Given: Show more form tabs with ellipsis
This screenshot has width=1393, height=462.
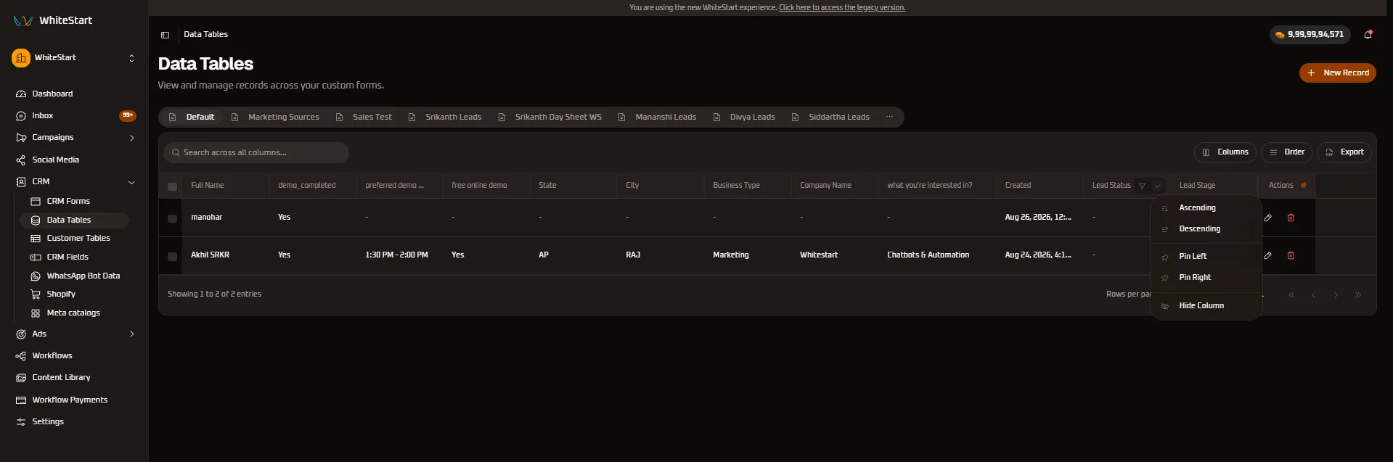Looking at the screenshot, I should (x=889, y=117).
